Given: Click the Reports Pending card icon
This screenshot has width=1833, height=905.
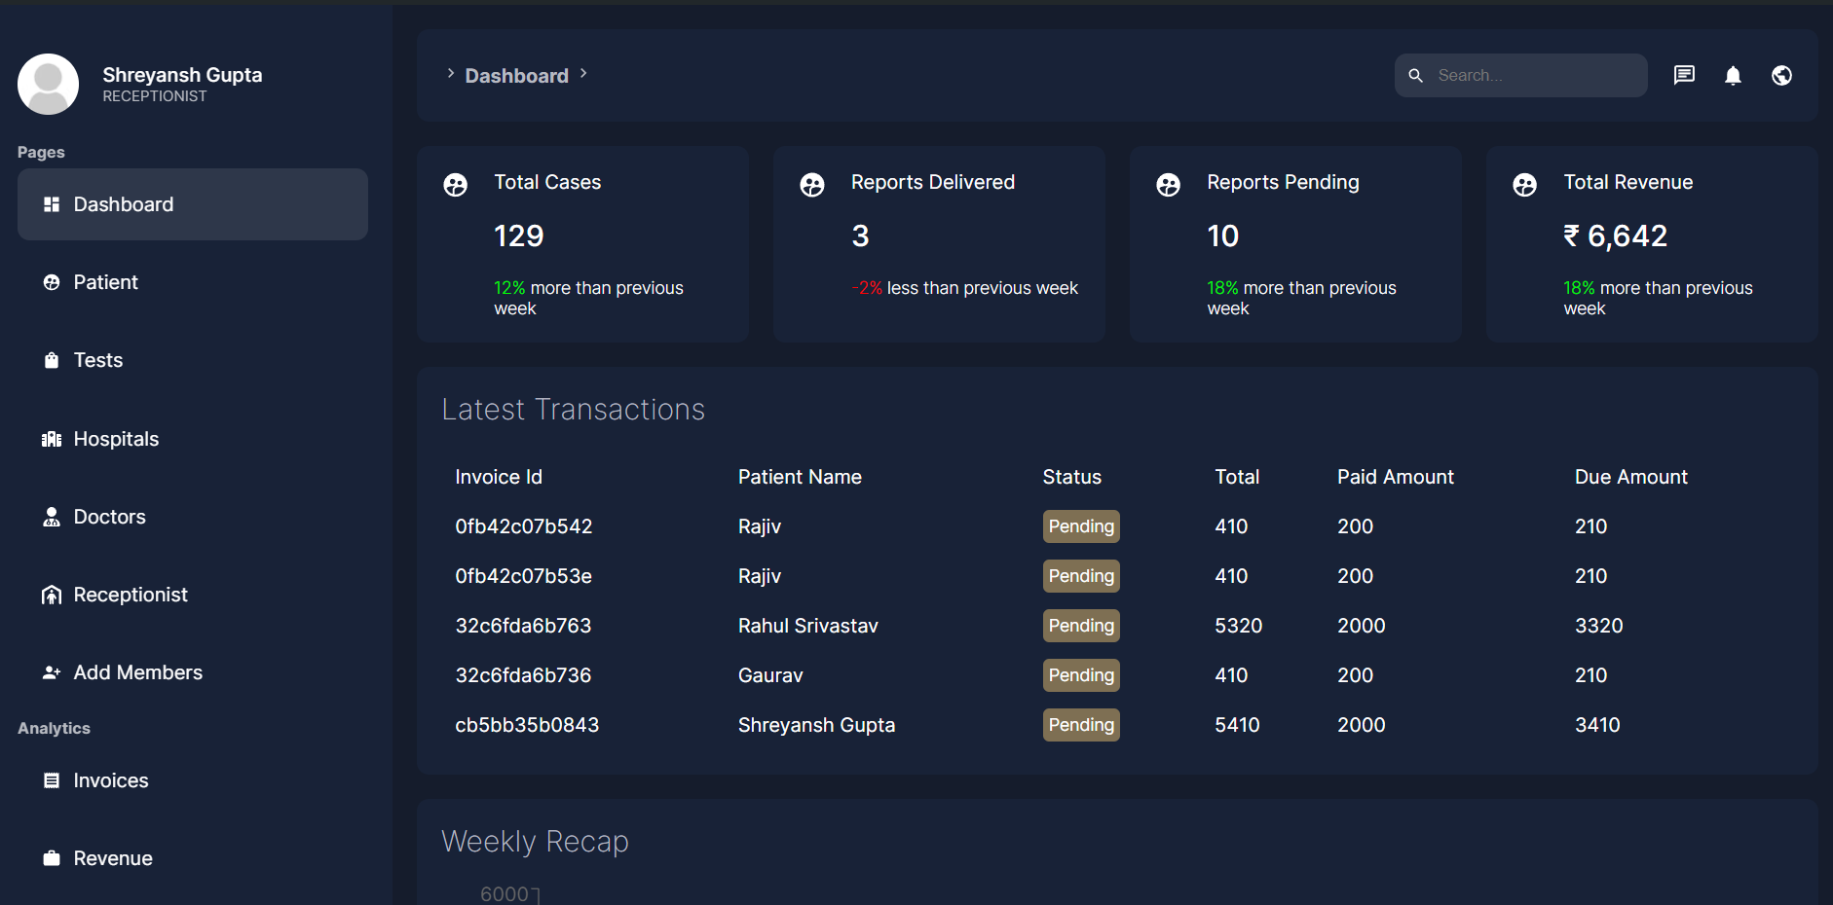Looking at the screenshot, I should pos(1168,185).
